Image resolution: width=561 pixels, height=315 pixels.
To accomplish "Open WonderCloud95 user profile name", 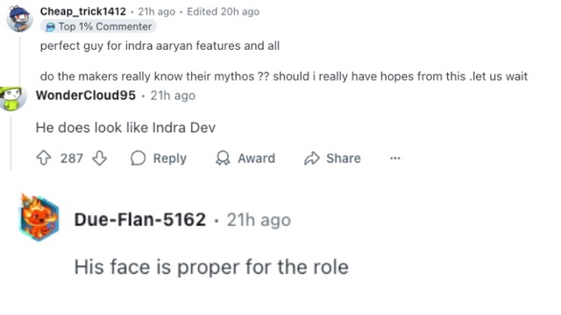I will (x=86, y=95).
